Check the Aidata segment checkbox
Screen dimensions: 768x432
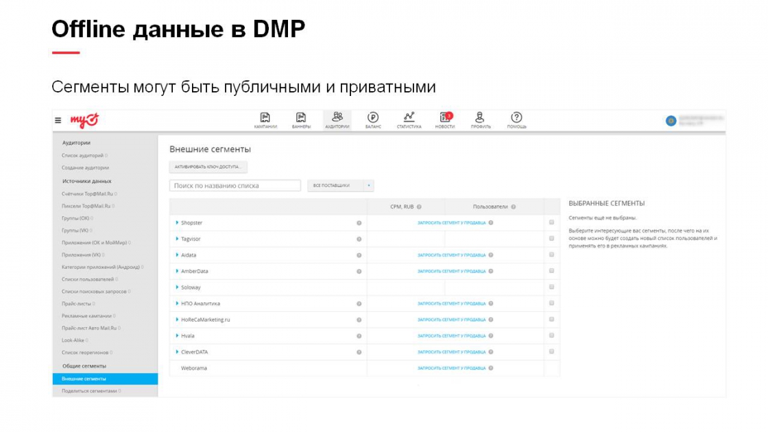[551, 254]
